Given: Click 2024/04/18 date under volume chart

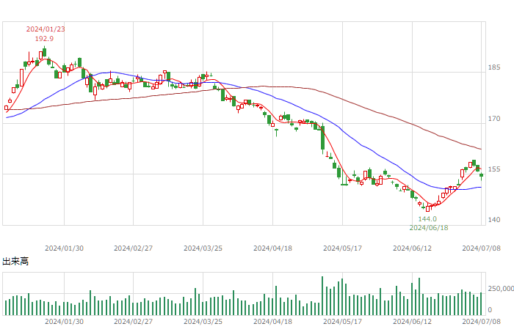Looking at the screenshot, I should tap(272, 322).
